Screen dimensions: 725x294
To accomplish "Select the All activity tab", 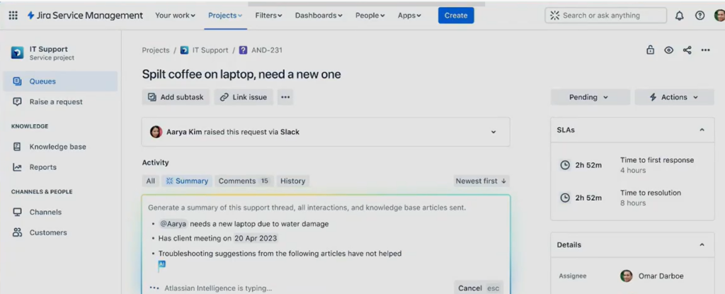I will pos(151,181).
